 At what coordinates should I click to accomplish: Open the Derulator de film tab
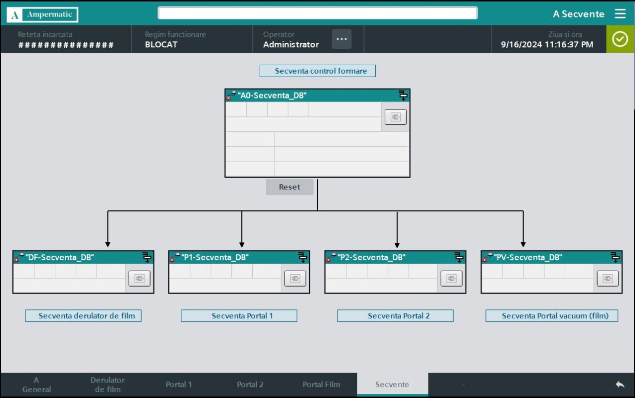(107, 385)
